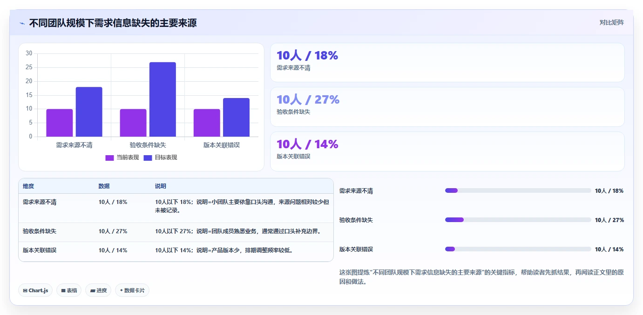Click the 验收条件缺失 x-axis label under the chart
The image size is (643, 315).
pos(148,145)
